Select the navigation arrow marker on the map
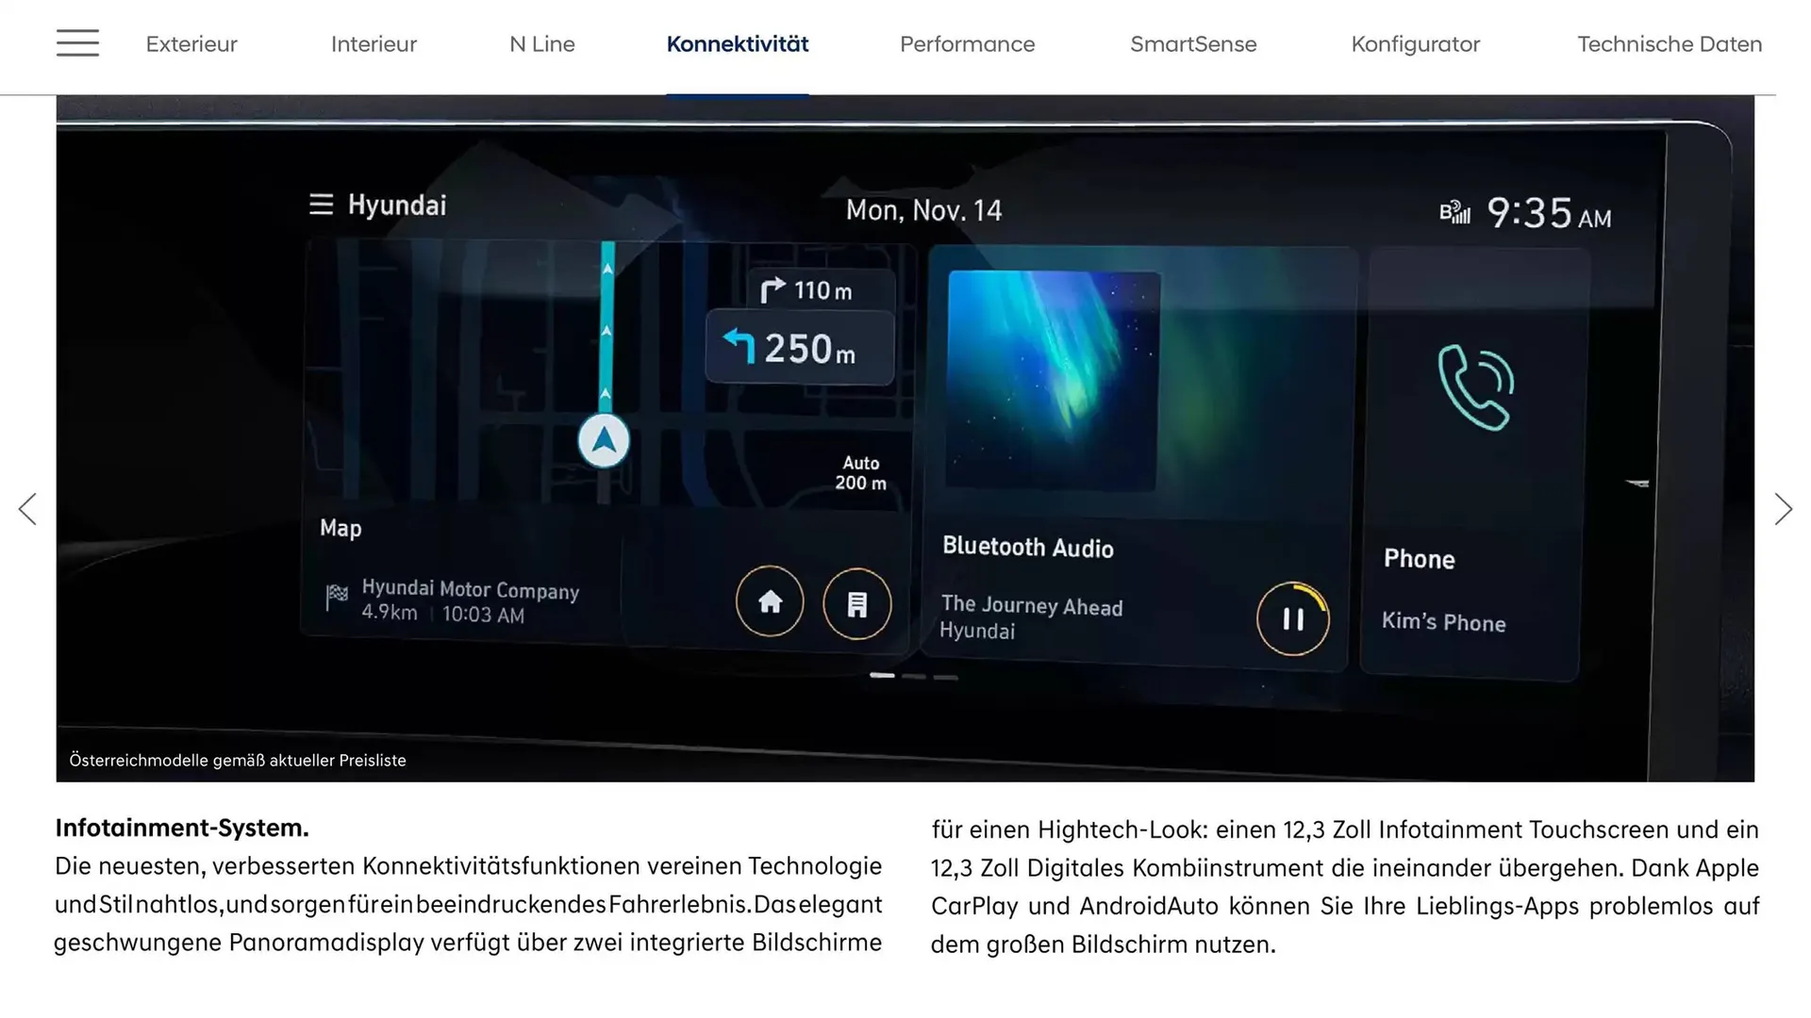Viewport: 1811px width, 1018px height. coord(603,439)
